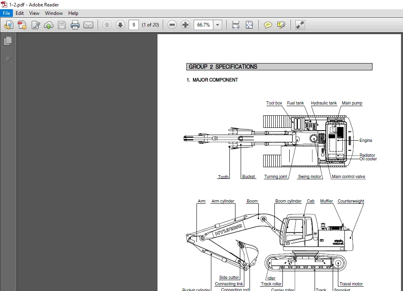Click the GROUP 2 SPECIFICATIONS heading
The width and height of the screenshot is (403, 291).
[x=223, y=67]
